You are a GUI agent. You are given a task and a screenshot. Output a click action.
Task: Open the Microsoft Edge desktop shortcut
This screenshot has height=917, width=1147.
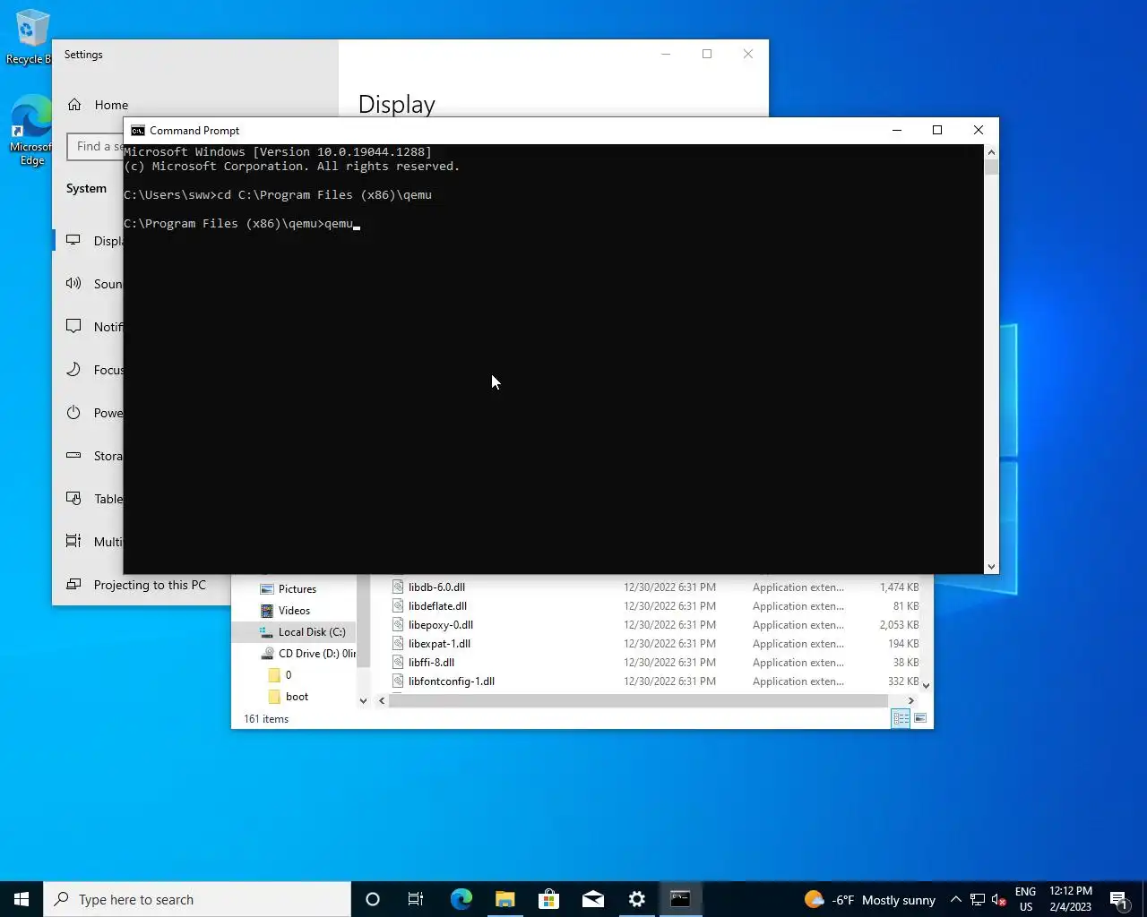(30, 130)
